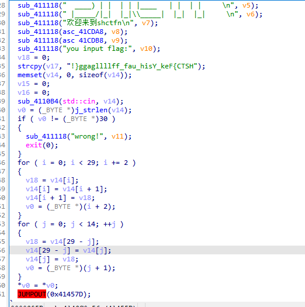Click the j_strlen function call

pyautogui.click(x=91, y=110)
